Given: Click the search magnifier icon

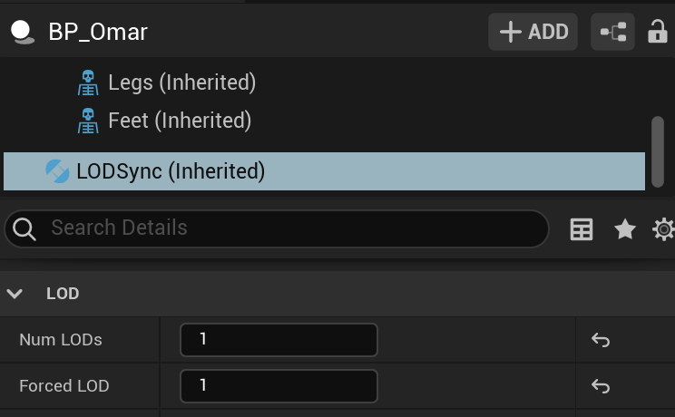Looking at the screenshot, I should 25,229.
